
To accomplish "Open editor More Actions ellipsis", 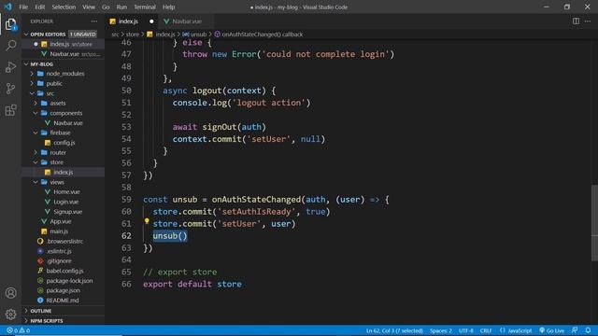I will click(588, 21).
